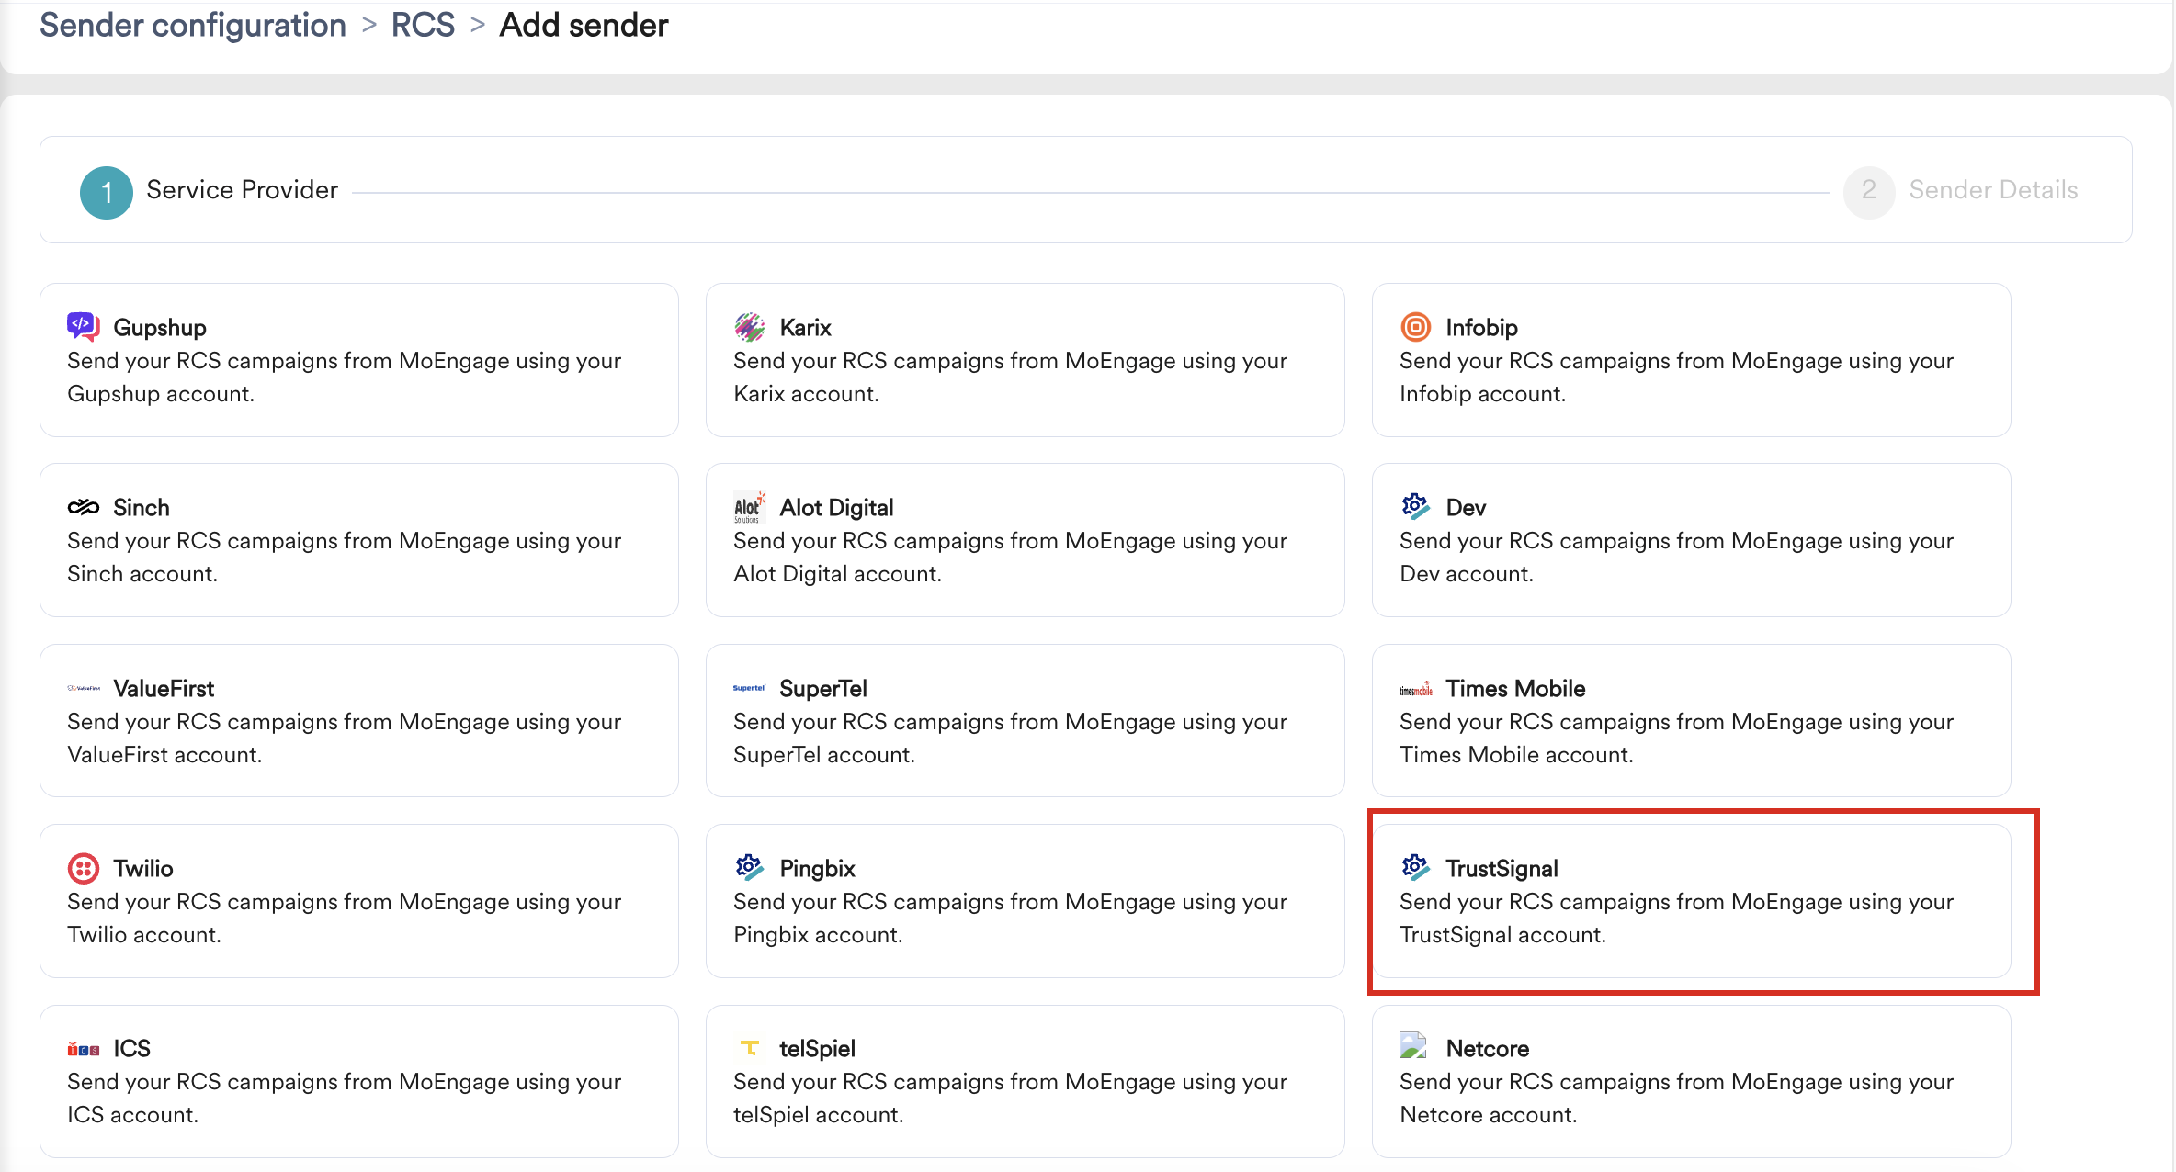Click the ValueFirst logo icon
The height and width of the screenshot is (1172, 2176).
[x=84, y=688]
